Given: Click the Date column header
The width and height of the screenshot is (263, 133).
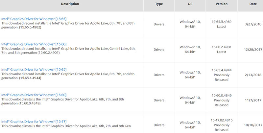Looking at the screenshot, I should click(253, 4).
